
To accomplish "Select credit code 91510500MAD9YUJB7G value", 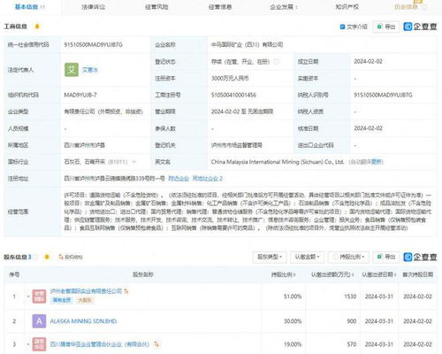I will [93, 45].
